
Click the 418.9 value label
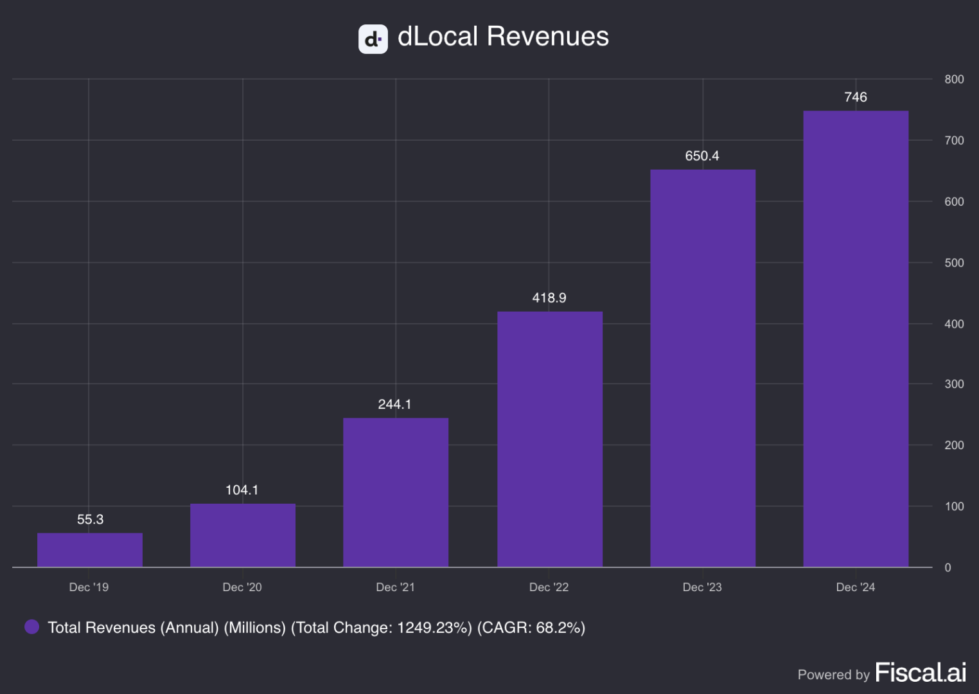click(549, 298)
